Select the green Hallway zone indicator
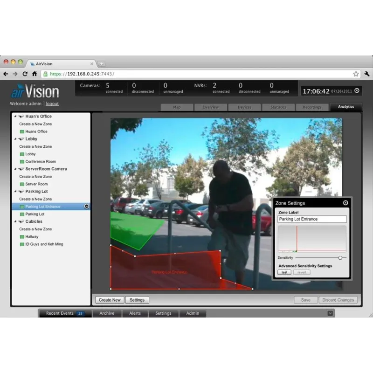This screenshot has height=373, width=373. 21,237
